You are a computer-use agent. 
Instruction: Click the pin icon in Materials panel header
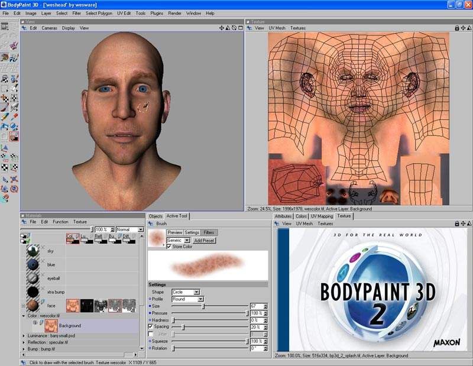coord(24,222)
